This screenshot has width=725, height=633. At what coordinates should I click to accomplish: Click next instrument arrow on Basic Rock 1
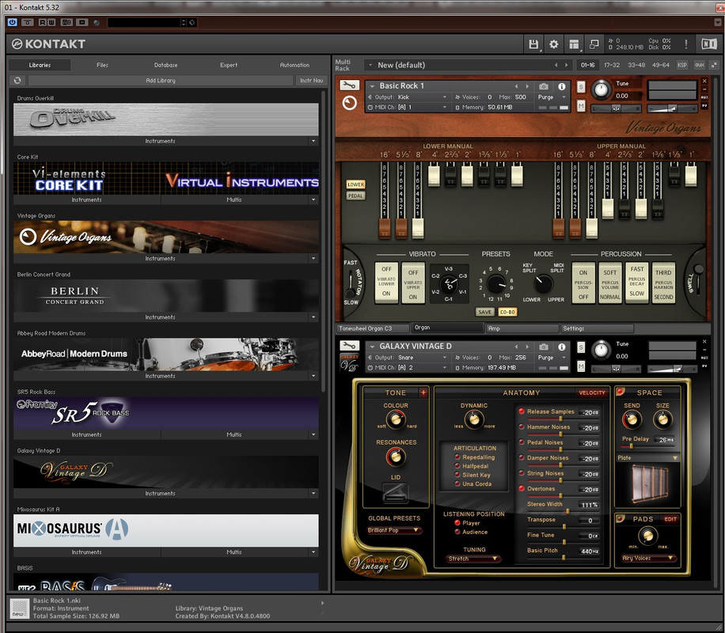point(527,86)
